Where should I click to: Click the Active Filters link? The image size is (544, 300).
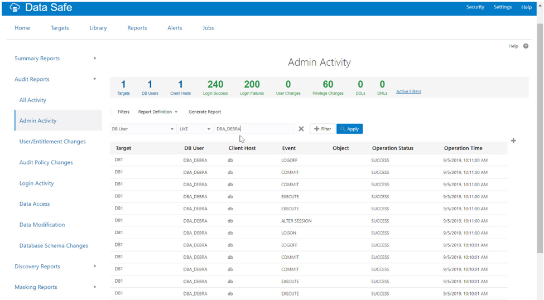coord(408,91)
